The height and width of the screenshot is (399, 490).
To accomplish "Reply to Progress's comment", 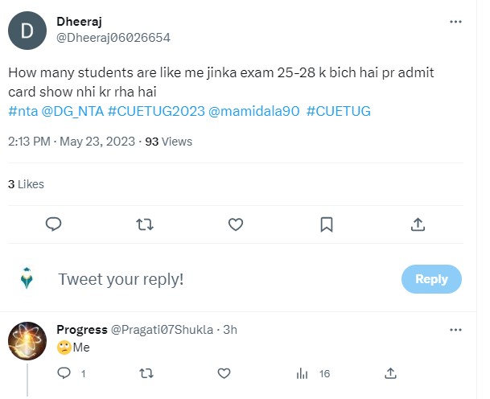I will 64,373.
